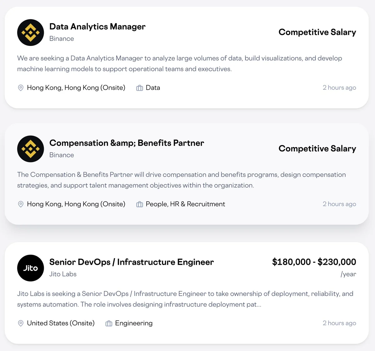The image size is (375, 351).
Task: Click Binance company name under Data Analytics Manager
Action: click(x=62, y=39)
